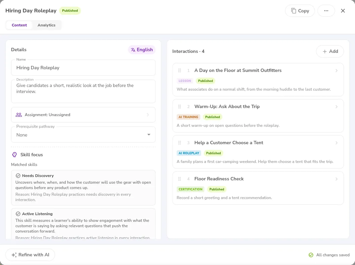Image resolution: width=355 pixels, height=265 pixels.
Task: Click the AI TRAINING tag
Action: (x=188, y=117)
